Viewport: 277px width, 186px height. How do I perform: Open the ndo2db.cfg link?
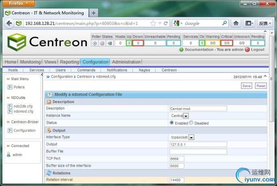(23, 106)
